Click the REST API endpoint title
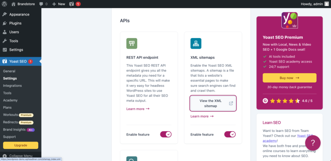The width and height of the screenshot is (331, 161). coord(142,57)
